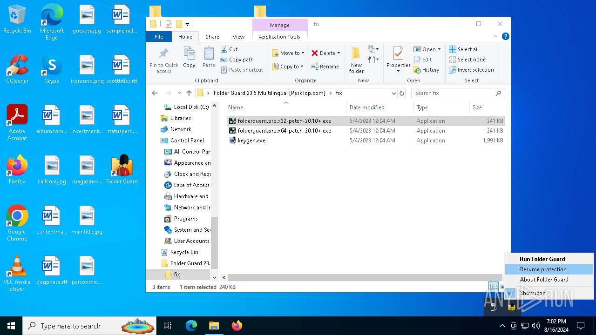
Task: Switch to the Share tab
Action: [x=212, y=37]
